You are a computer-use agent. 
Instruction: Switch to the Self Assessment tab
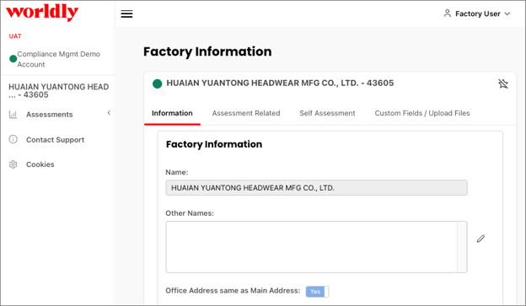tap(327, 114)
